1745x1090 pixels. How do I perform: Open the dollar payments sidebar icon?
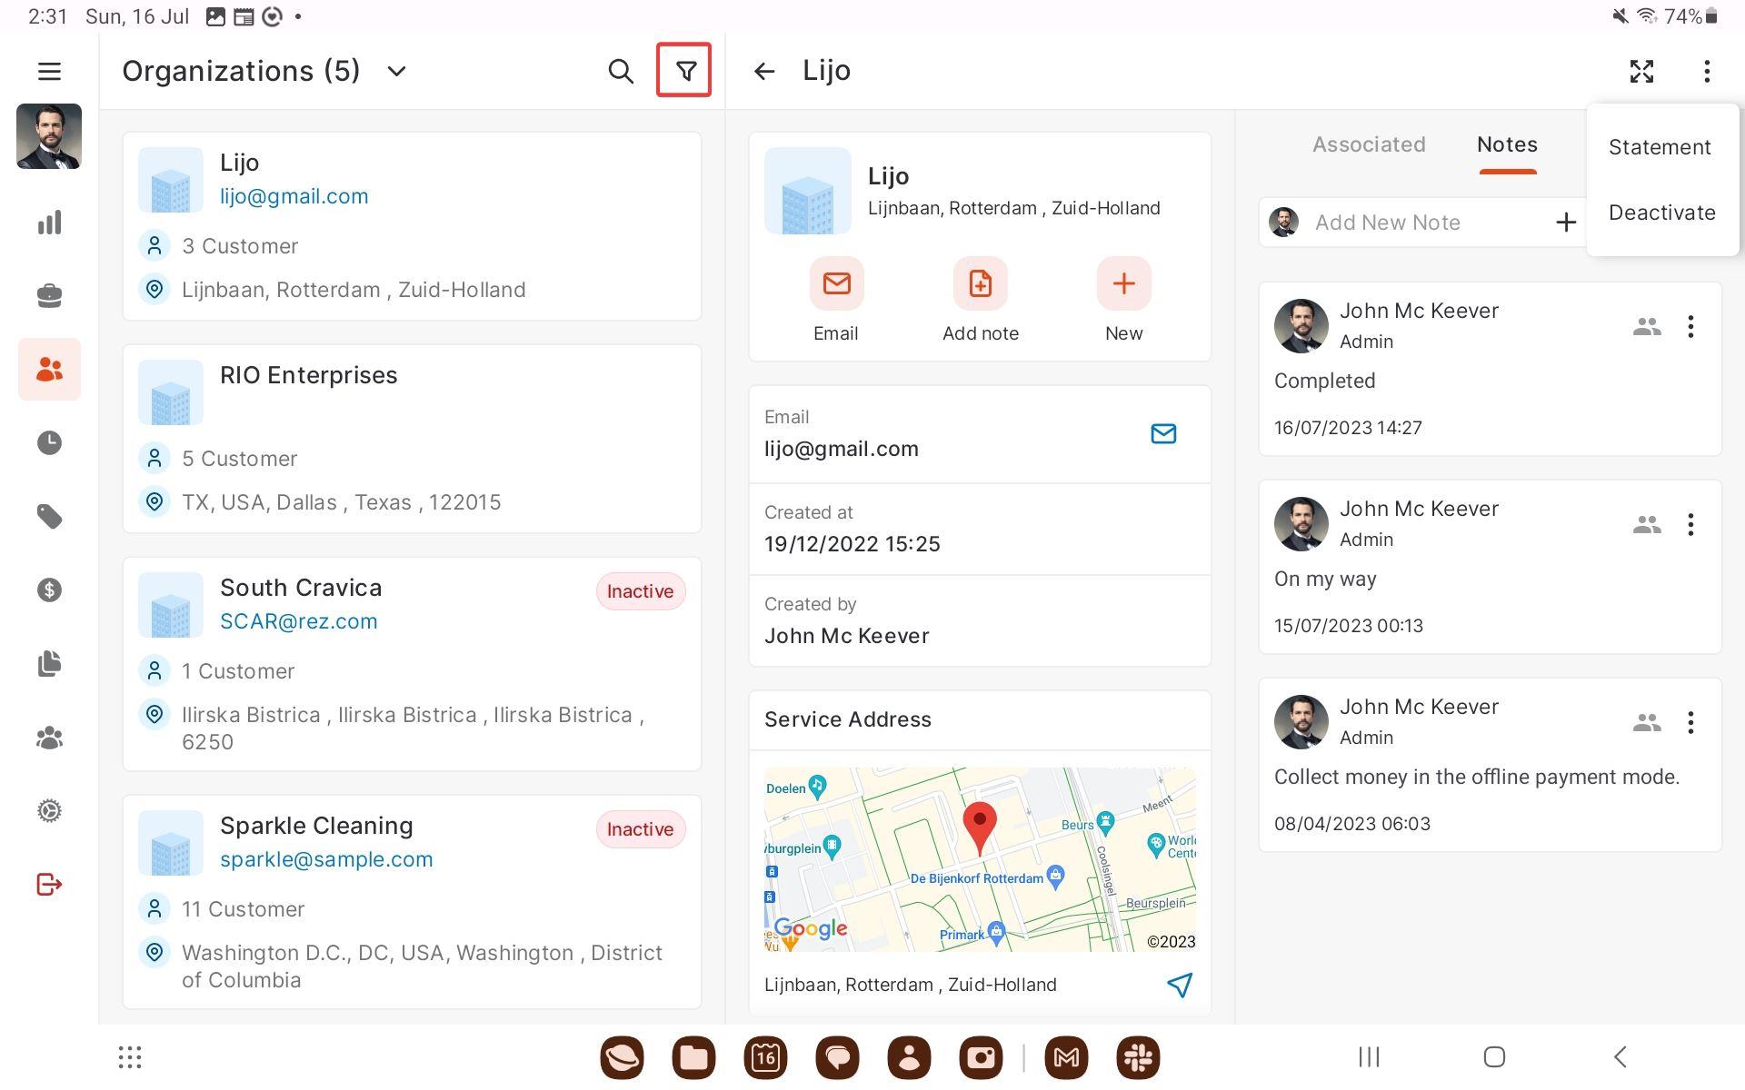[49, 590]
